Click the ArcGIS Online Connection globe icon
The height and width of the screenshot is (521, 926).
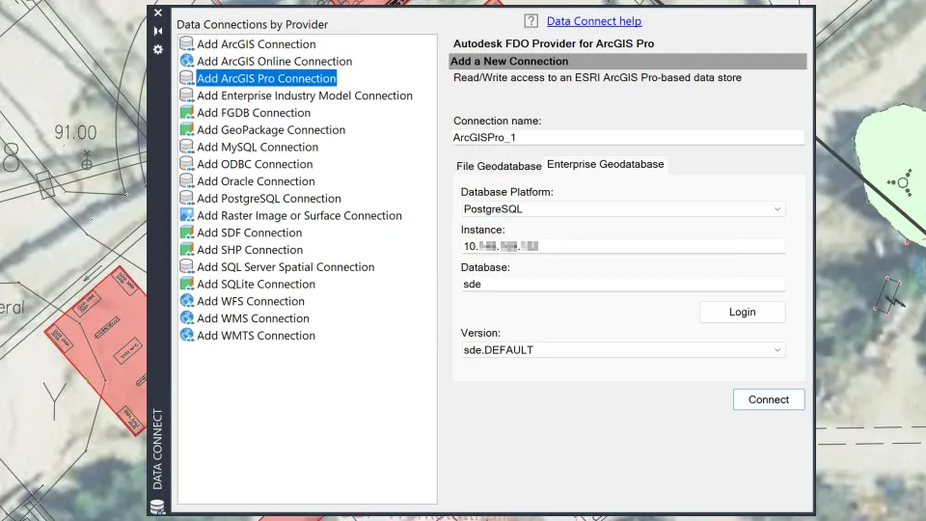(x=186, y=61)
